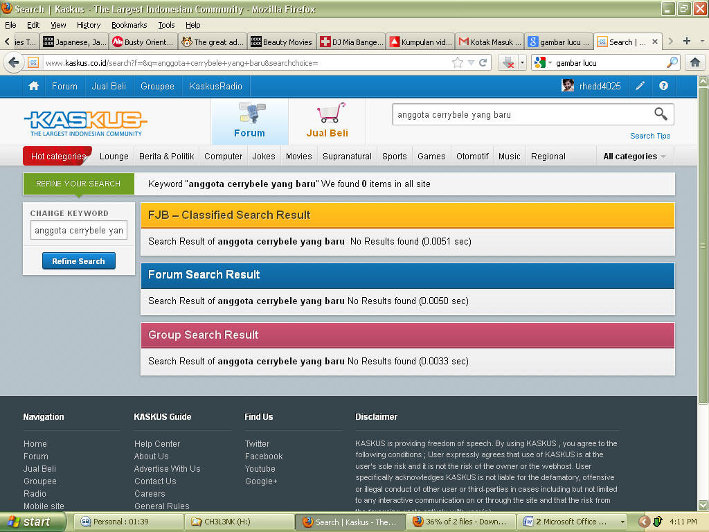Screen dimensions: 709x532
Task: Open downloads dropdown arrow in toolbar
Action: click(x=522, y=63)
